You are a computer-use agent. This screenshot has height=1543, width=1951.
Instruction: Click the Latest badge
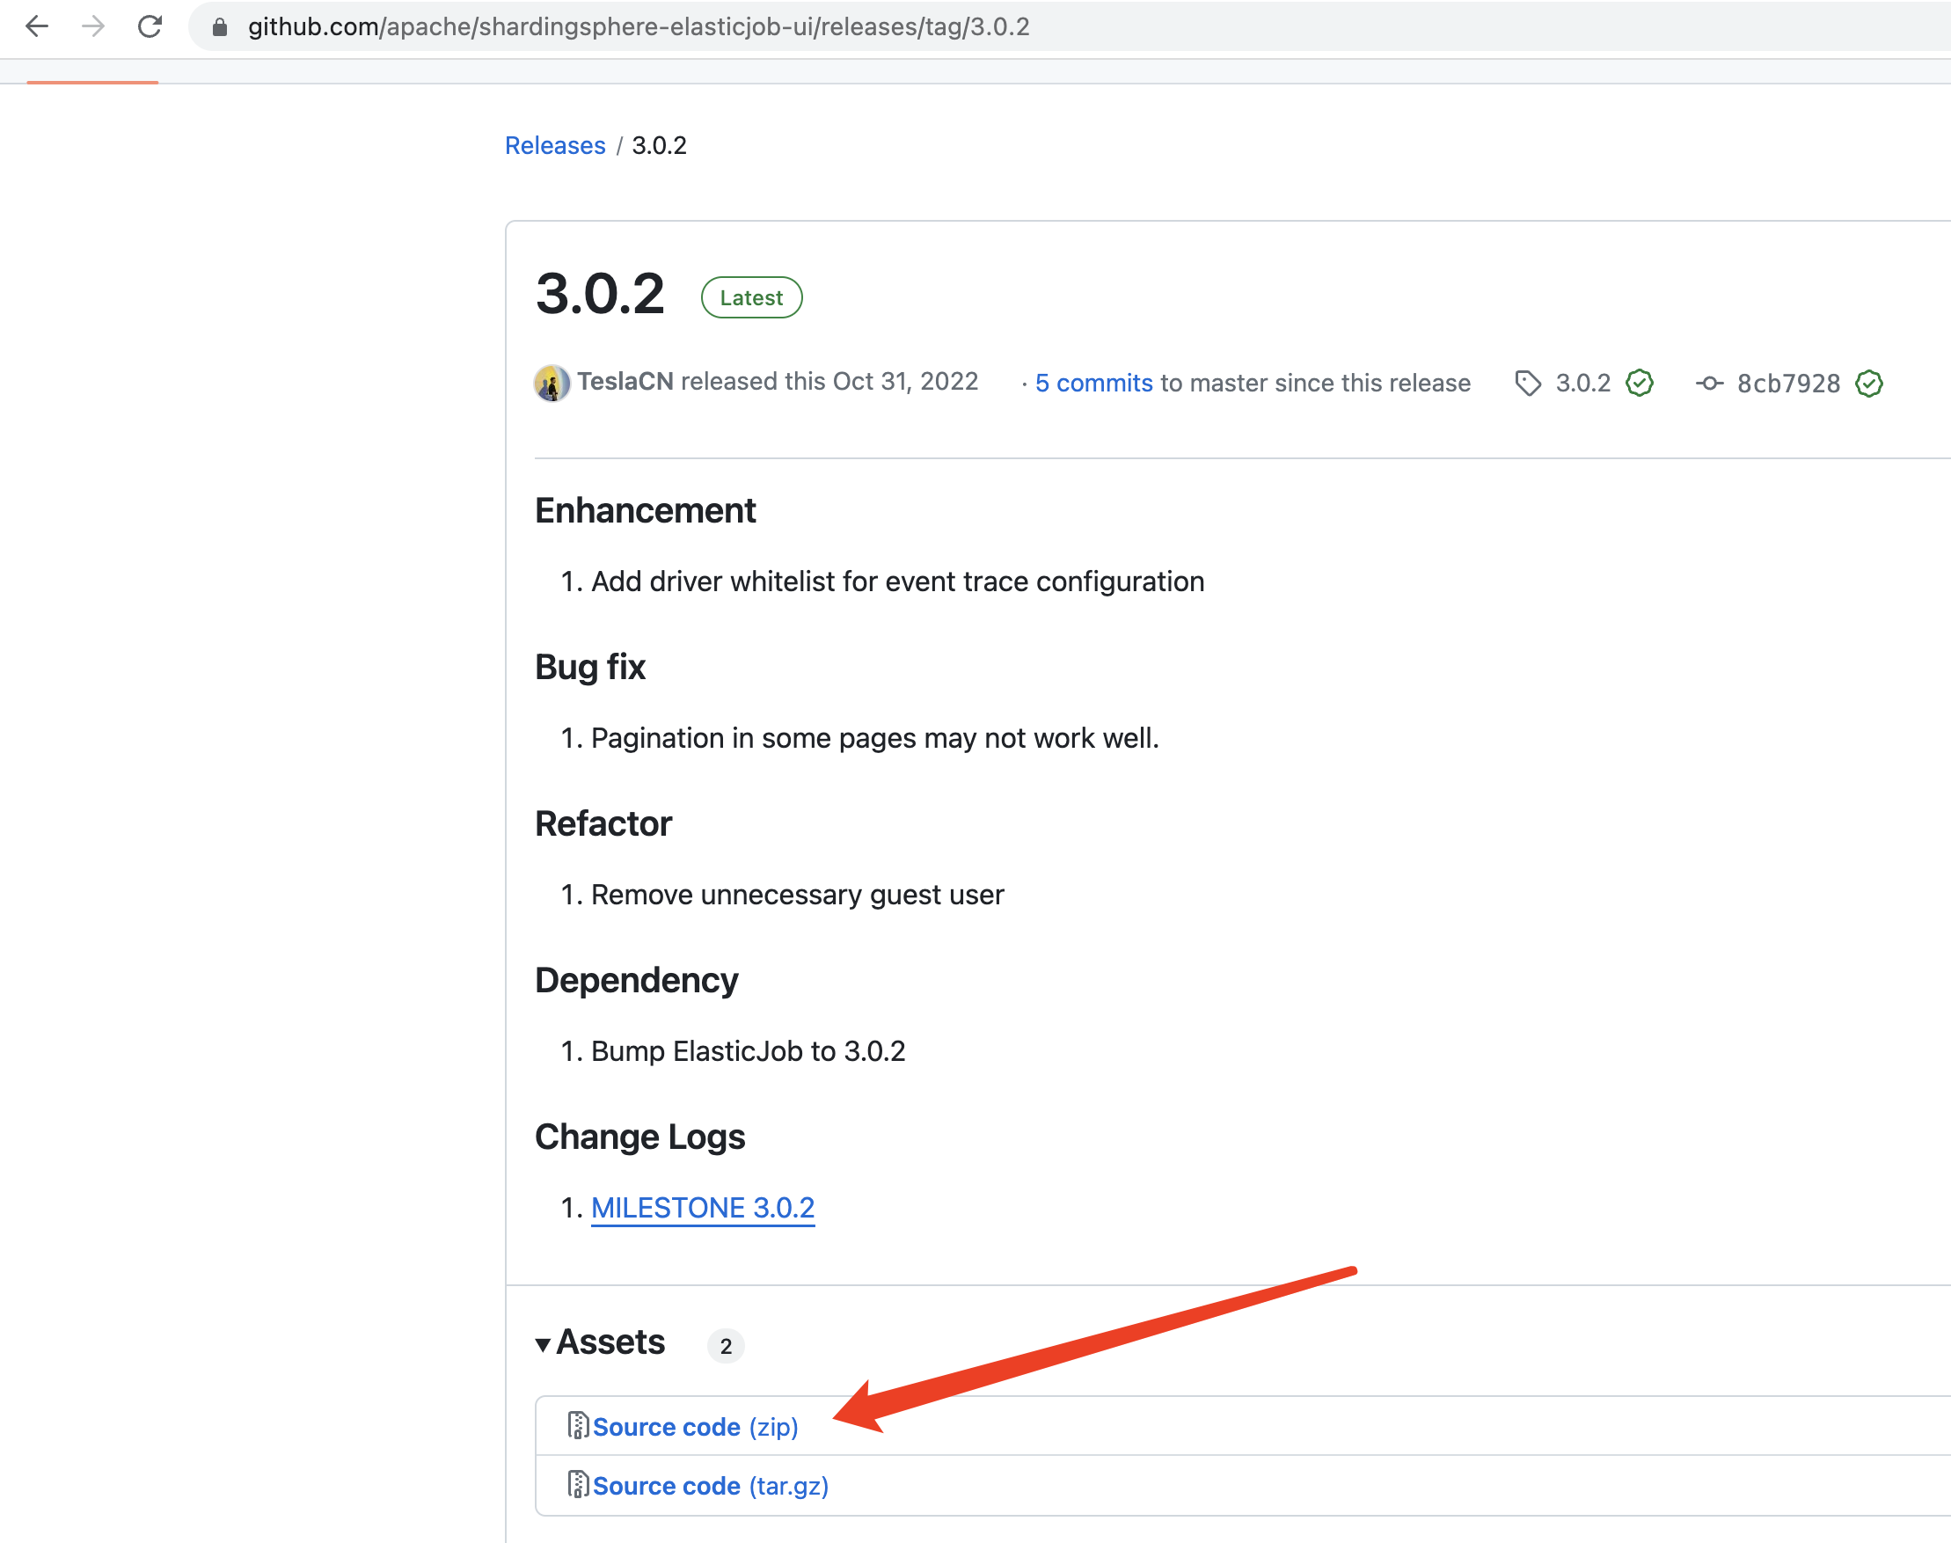[x=751, y=297]
